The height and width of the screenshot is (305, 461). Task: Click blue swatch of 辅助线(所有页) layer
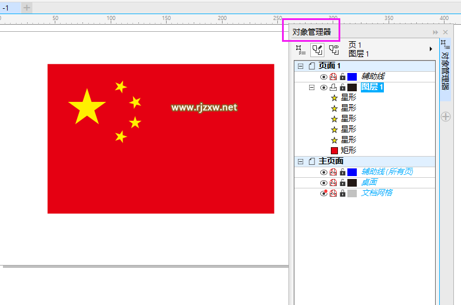tap(352, 172)
